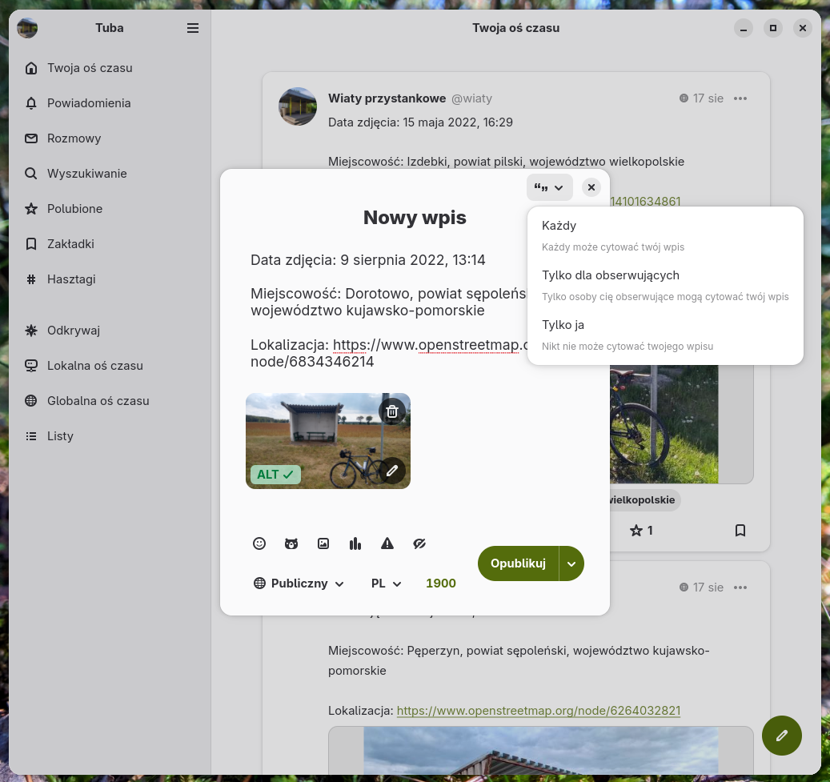The height and width of the screenshot is (782, 830).
Task: Add media with the image icon
Action: coord(323,543)
